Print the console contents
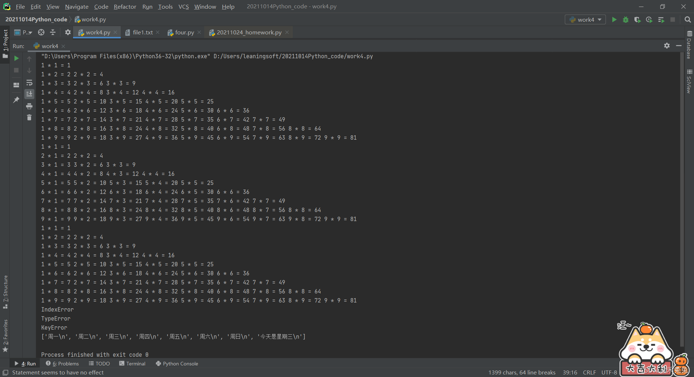This screenshot has height=377, width=694. [29, 106]
